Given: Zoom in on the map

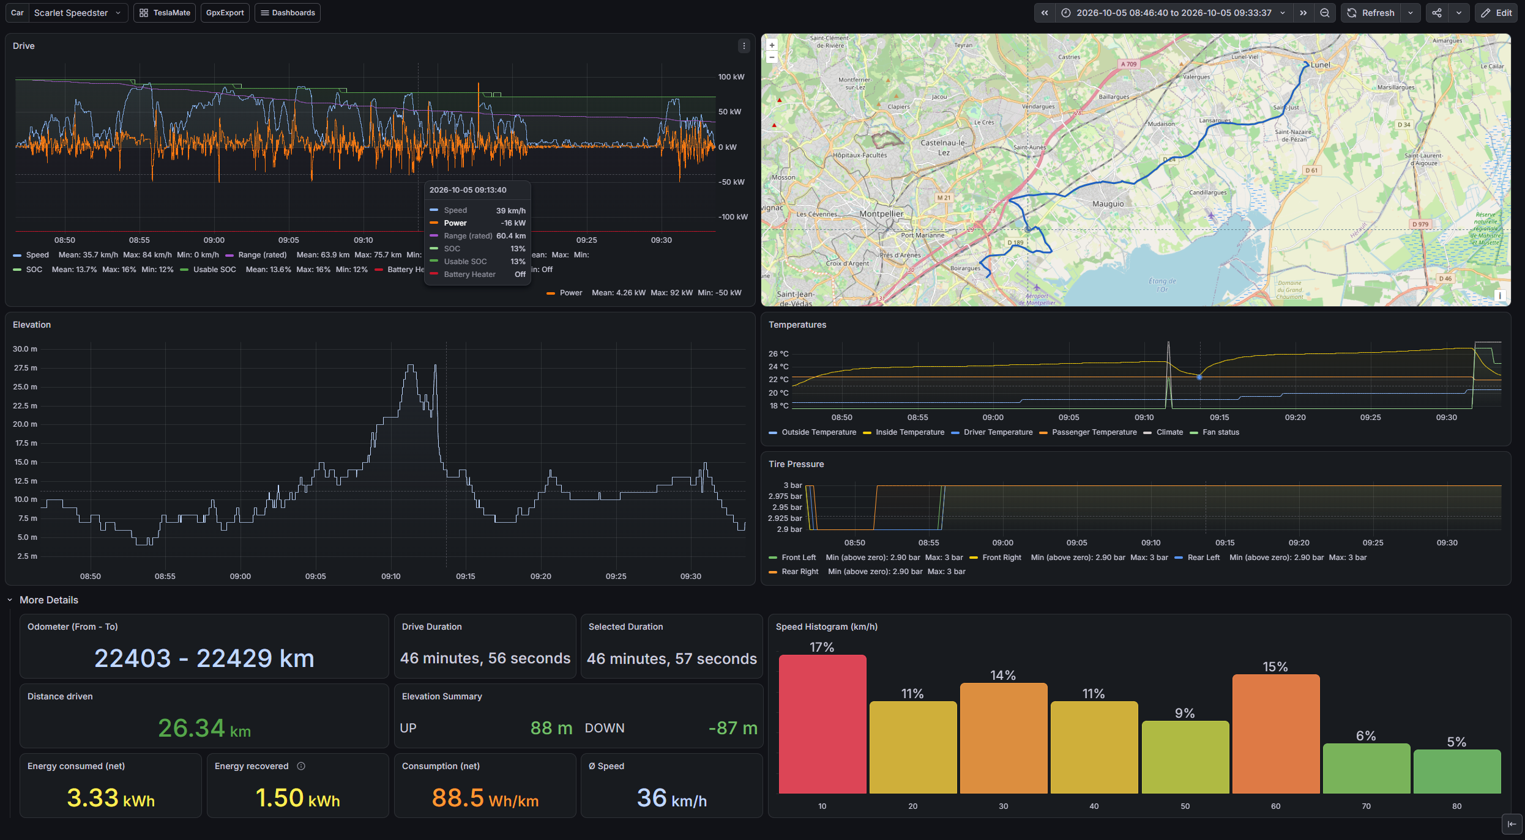Looking at the screenshot, I should pyautogui.click(x=772, y=45).
